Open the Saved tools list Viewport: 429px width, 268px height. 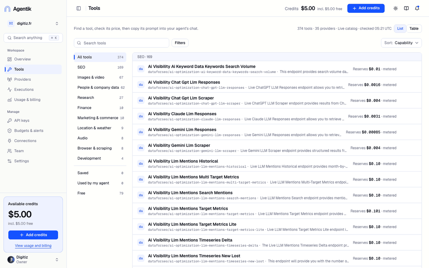click(100, 173)
